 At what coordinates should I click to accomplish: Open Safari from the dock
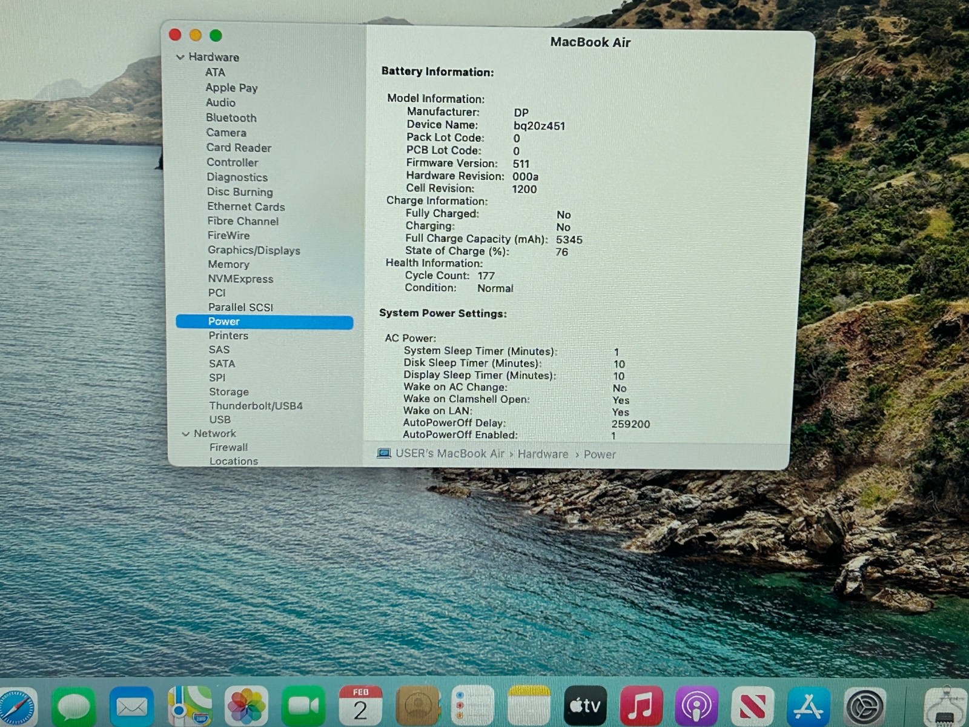[x=17, y=706]
